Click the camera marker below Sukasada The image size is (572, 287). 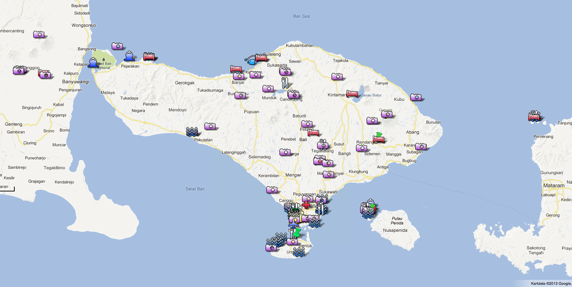[285, 71]
